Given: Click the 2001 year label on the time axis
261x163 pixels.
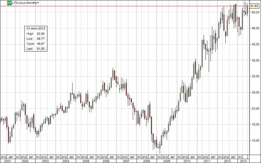Looking at the screenshot, I should tap(7, 161).
